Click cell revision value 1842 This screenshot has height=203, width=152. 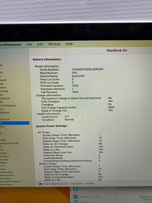pyautogui.click(x=75, y=92)
